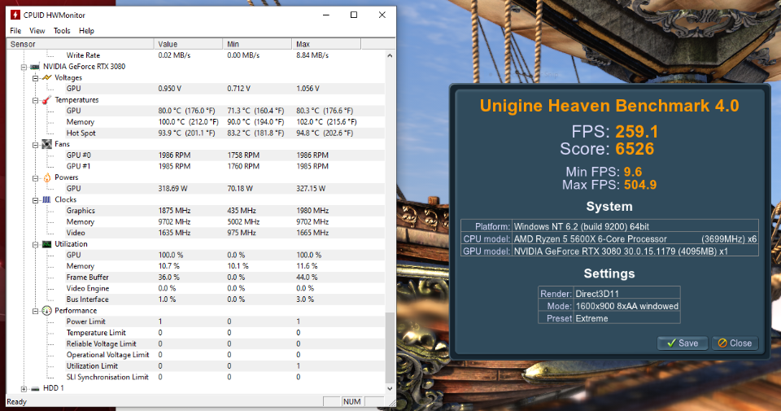This screenshot has height=411, width=781.
Task: Click the Close button in Heaven Benchmark
Action: tap(735, 343)
